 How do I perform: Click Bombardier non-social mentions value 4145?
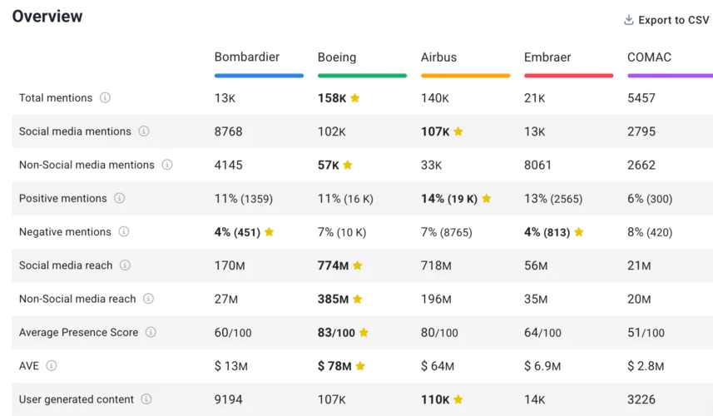pos(228,165)
